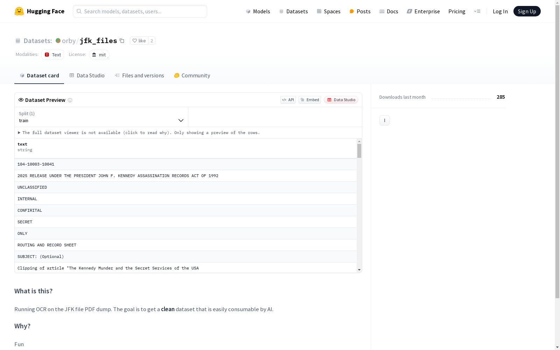Click the orby user avatar
Image resolution: width=560 pixels, height=350 pixels.
(58, 41)
